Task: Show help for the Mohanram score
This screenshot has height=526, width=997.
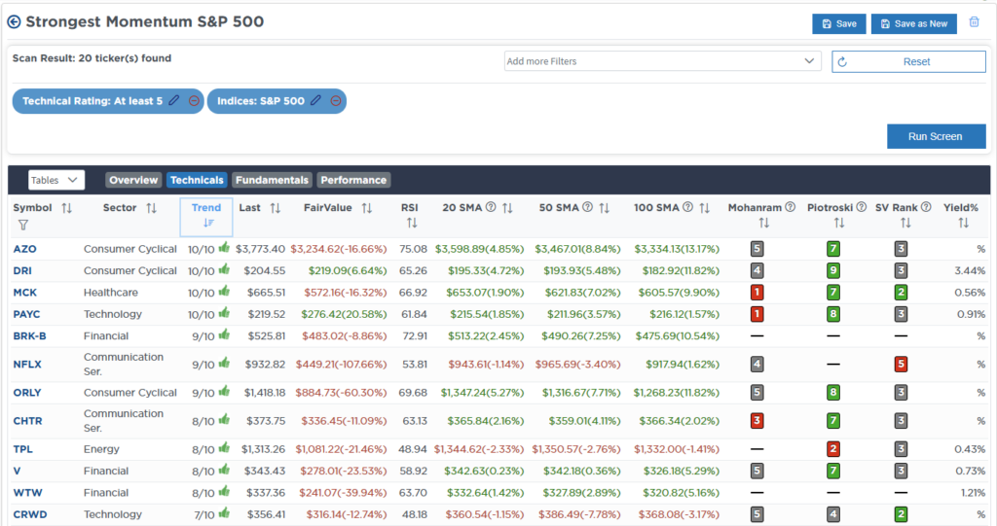Action: click(x=791, y=207)
